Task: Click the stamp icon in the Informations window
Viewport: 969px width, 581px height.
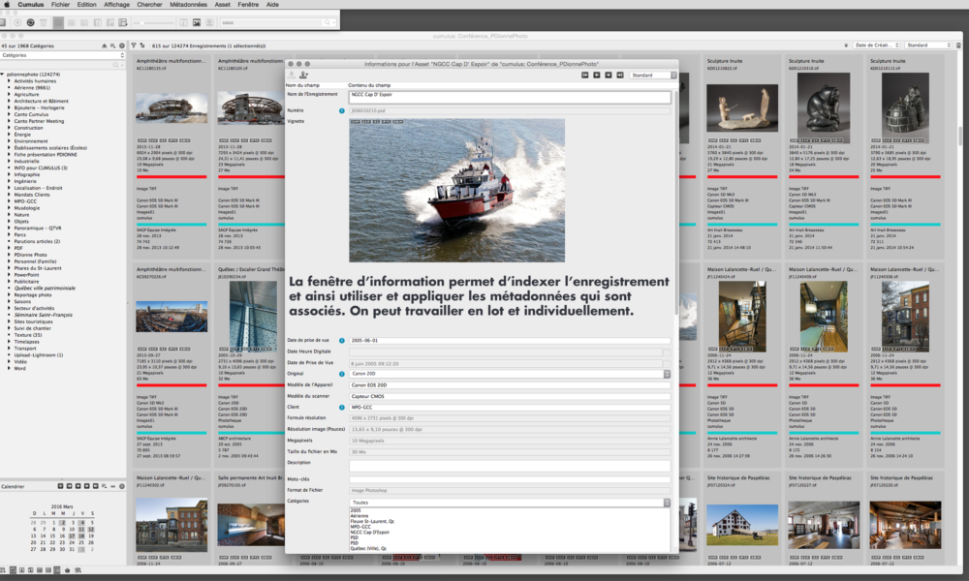Action: (303, 75)
